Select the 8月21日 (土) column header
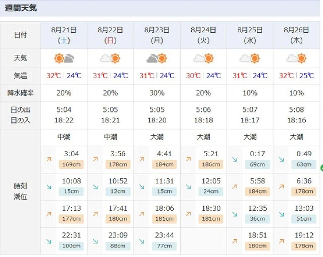 [x=64, y=35]
